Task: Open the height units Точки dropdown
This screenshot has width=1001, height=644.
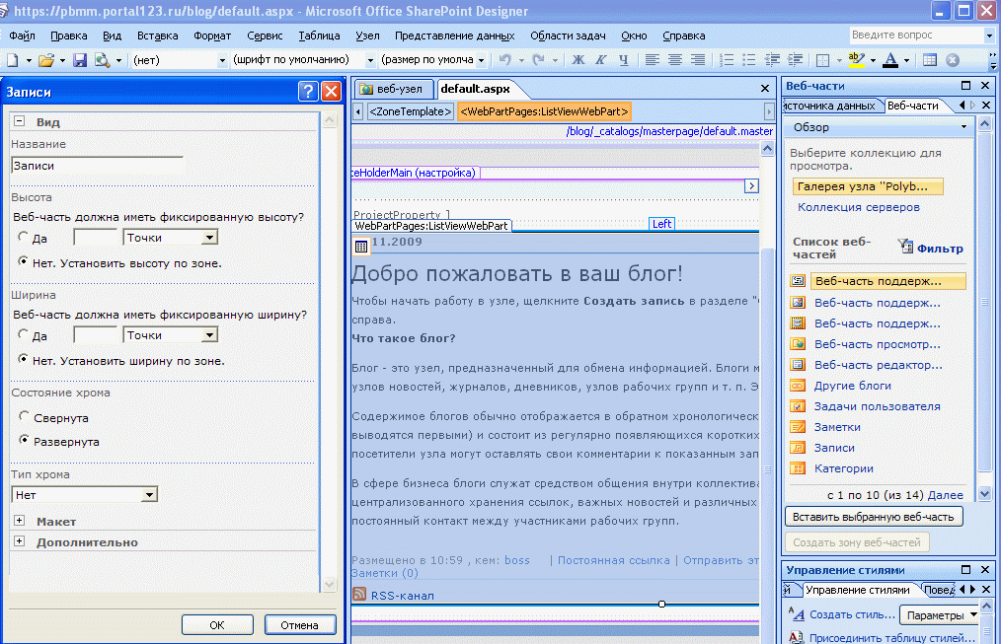Action: (x=208, y=238)
